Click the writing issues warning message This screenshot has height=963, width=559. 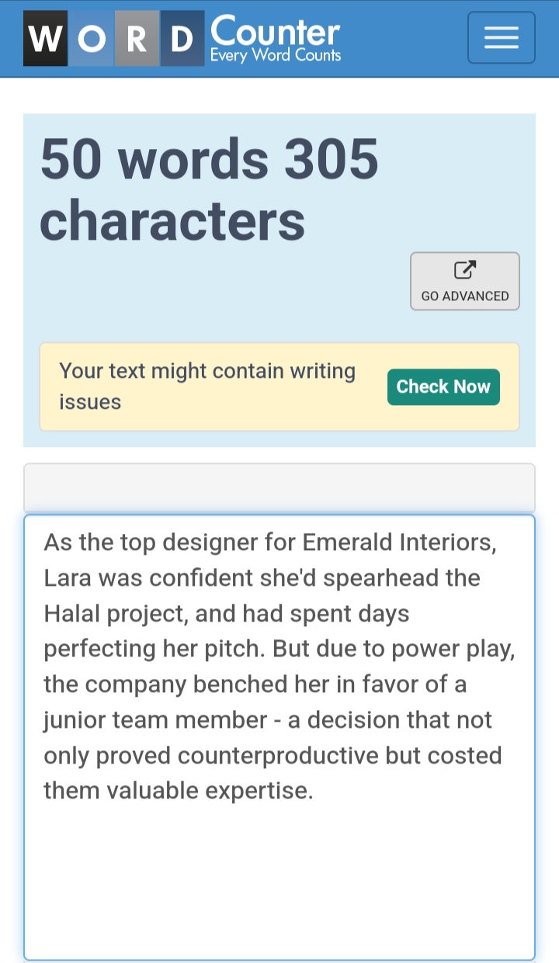click(x=207, y=386)
